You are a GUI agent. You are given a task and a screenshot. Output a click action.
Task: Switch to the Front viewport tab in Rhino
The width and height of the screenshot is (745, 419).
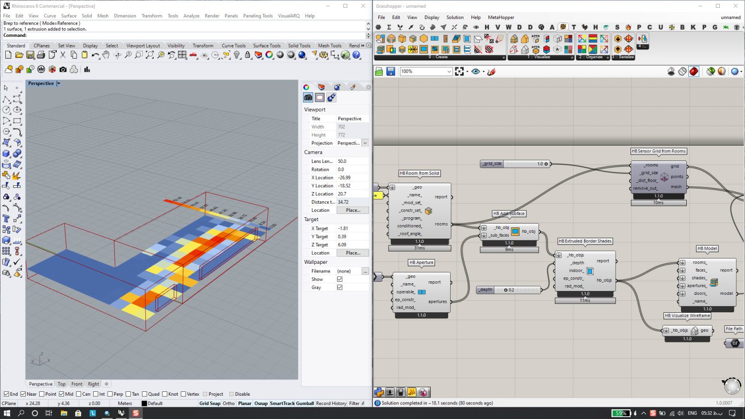point(77,384)
